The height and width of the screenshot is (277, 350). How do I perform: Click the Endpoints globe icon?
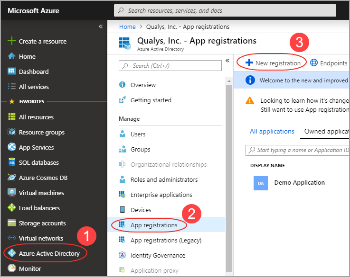[314, 63]
